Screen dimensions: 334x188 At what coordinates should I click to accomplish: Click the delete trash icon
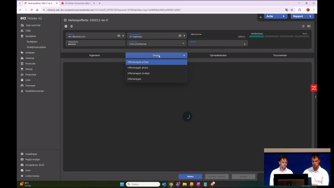[x=71, y=26]
